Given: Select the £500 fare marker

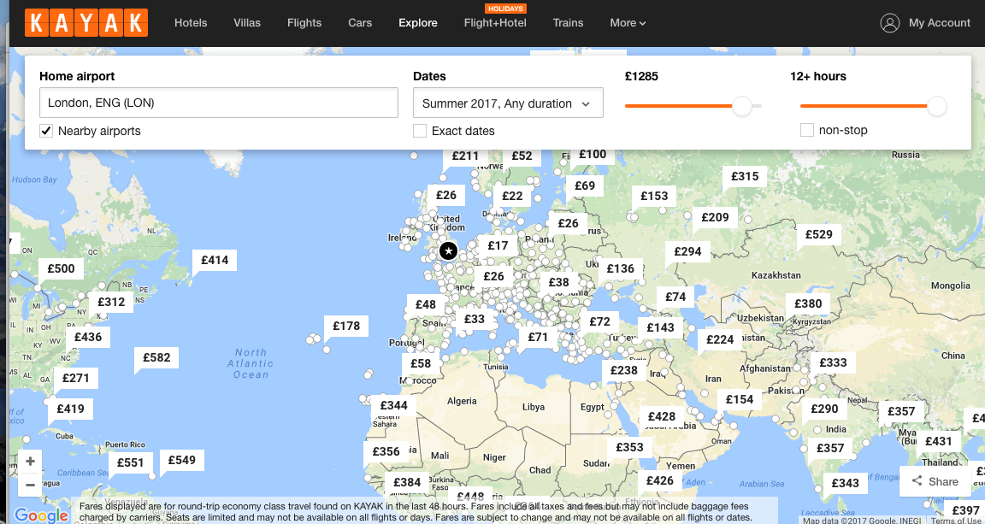Looking at the screenshot, I should coord(61,269).
